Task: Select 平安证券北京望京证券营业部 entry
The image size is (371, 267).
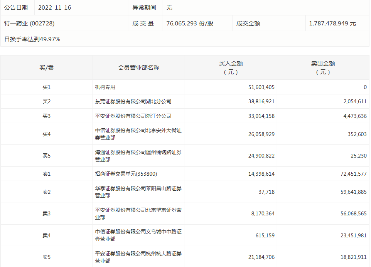Action: tap(138, 213)
